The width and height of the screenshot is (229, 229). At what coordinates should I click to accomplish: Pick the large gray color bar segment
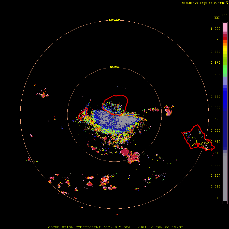click(225, 177)
